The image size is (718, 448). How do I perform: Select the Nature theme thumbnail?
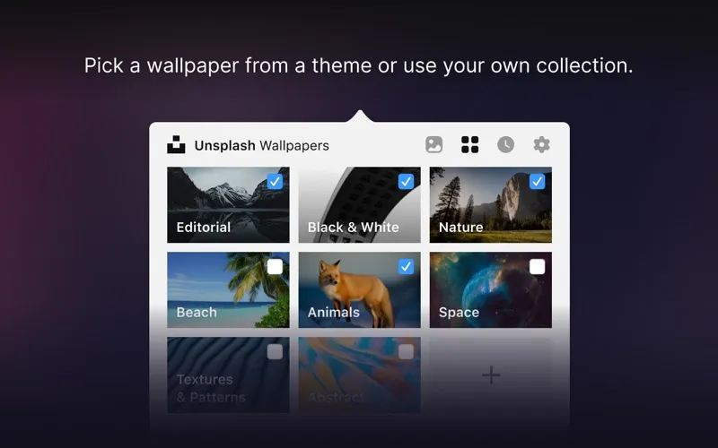pos(490,205)
